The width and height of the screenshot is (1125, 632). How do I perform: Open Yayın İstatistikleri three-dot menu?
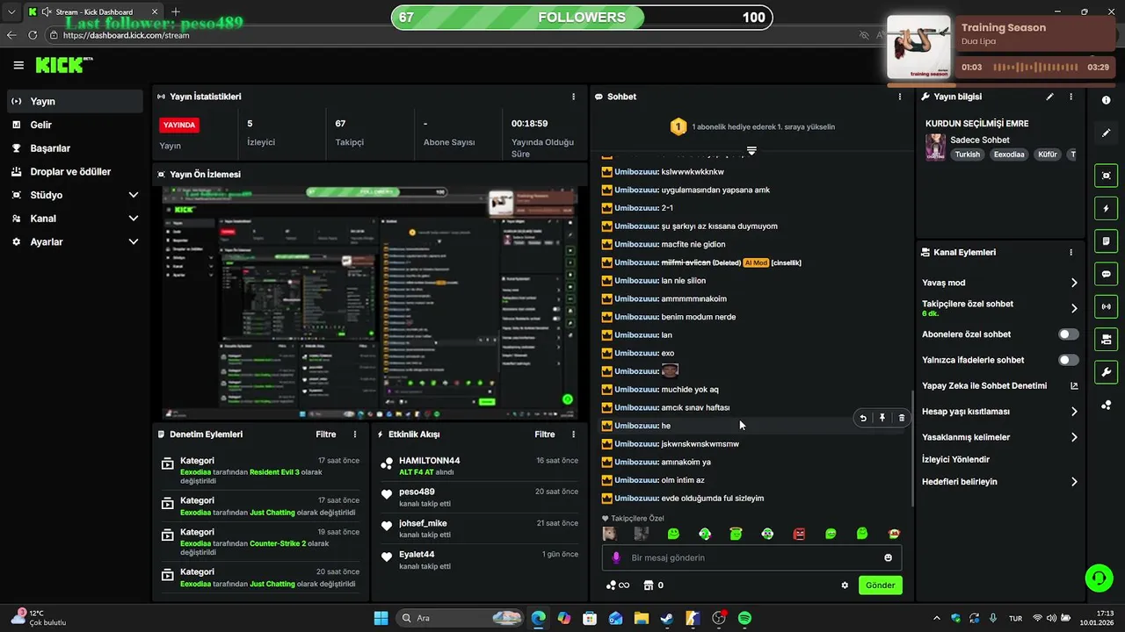coord(574,97)
